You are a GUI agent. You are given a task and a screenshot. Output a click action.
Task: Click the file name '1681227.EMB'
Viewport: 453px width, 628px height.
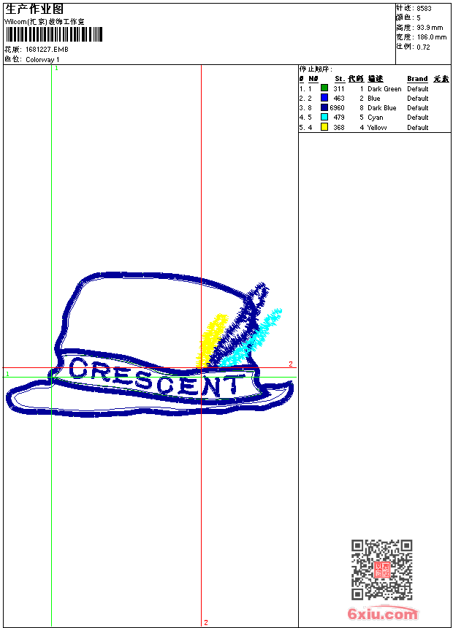click(47, 49)
